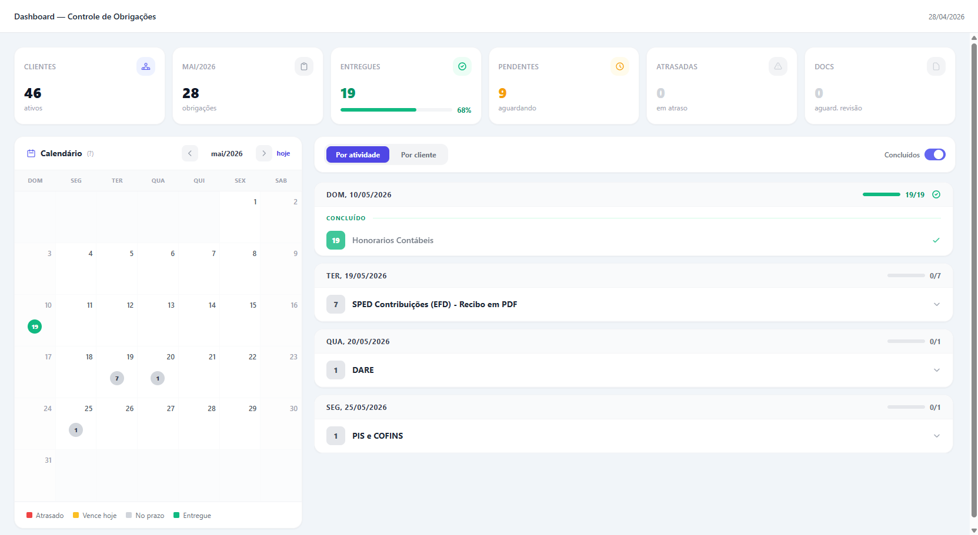
Task: Click count badge 1 beside PIS e COFINS
Action: point(336,436)
